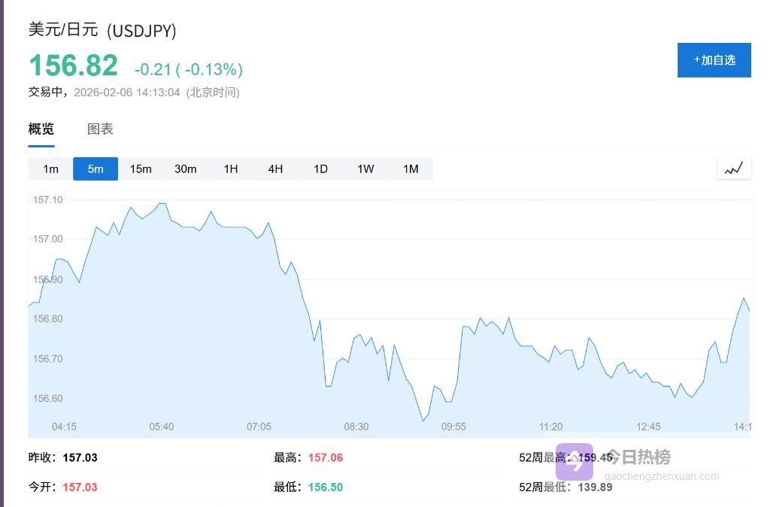Select the 5m interval
This screenshot has width=770, height=507.
(95, 169)
